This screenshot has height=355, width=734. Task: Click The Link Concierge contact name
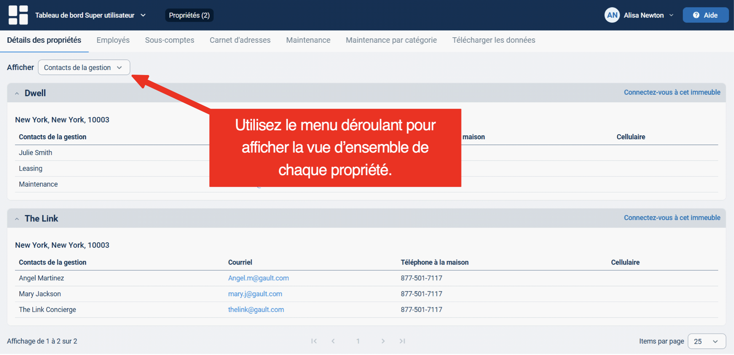47,310
